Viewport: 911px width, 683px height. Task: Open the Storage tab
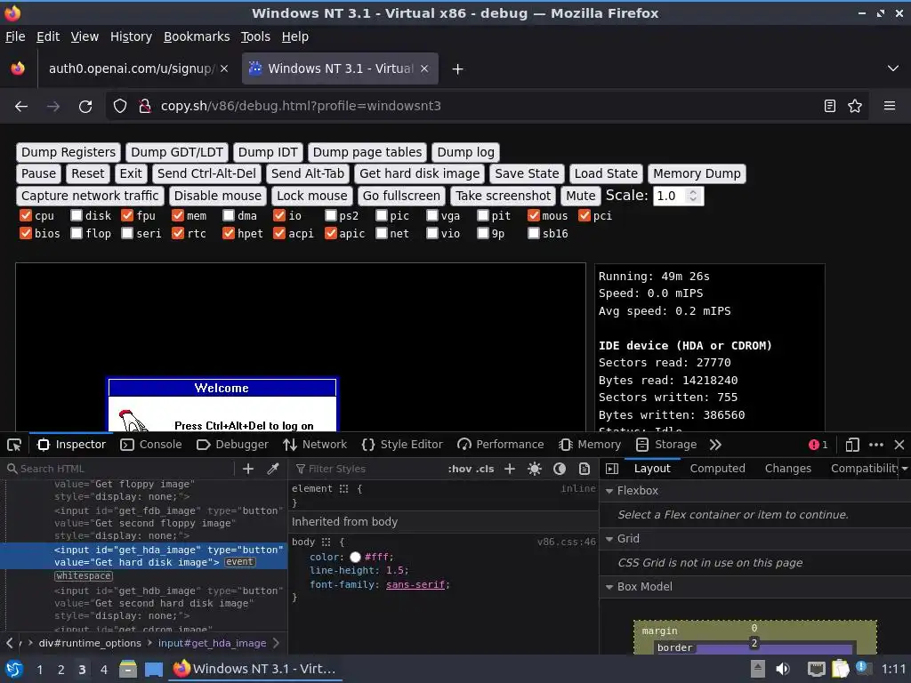pos(665,445)
